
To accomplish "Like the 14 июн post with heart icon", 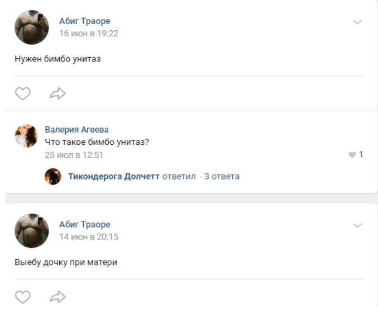I will click(x=23, y=297).
